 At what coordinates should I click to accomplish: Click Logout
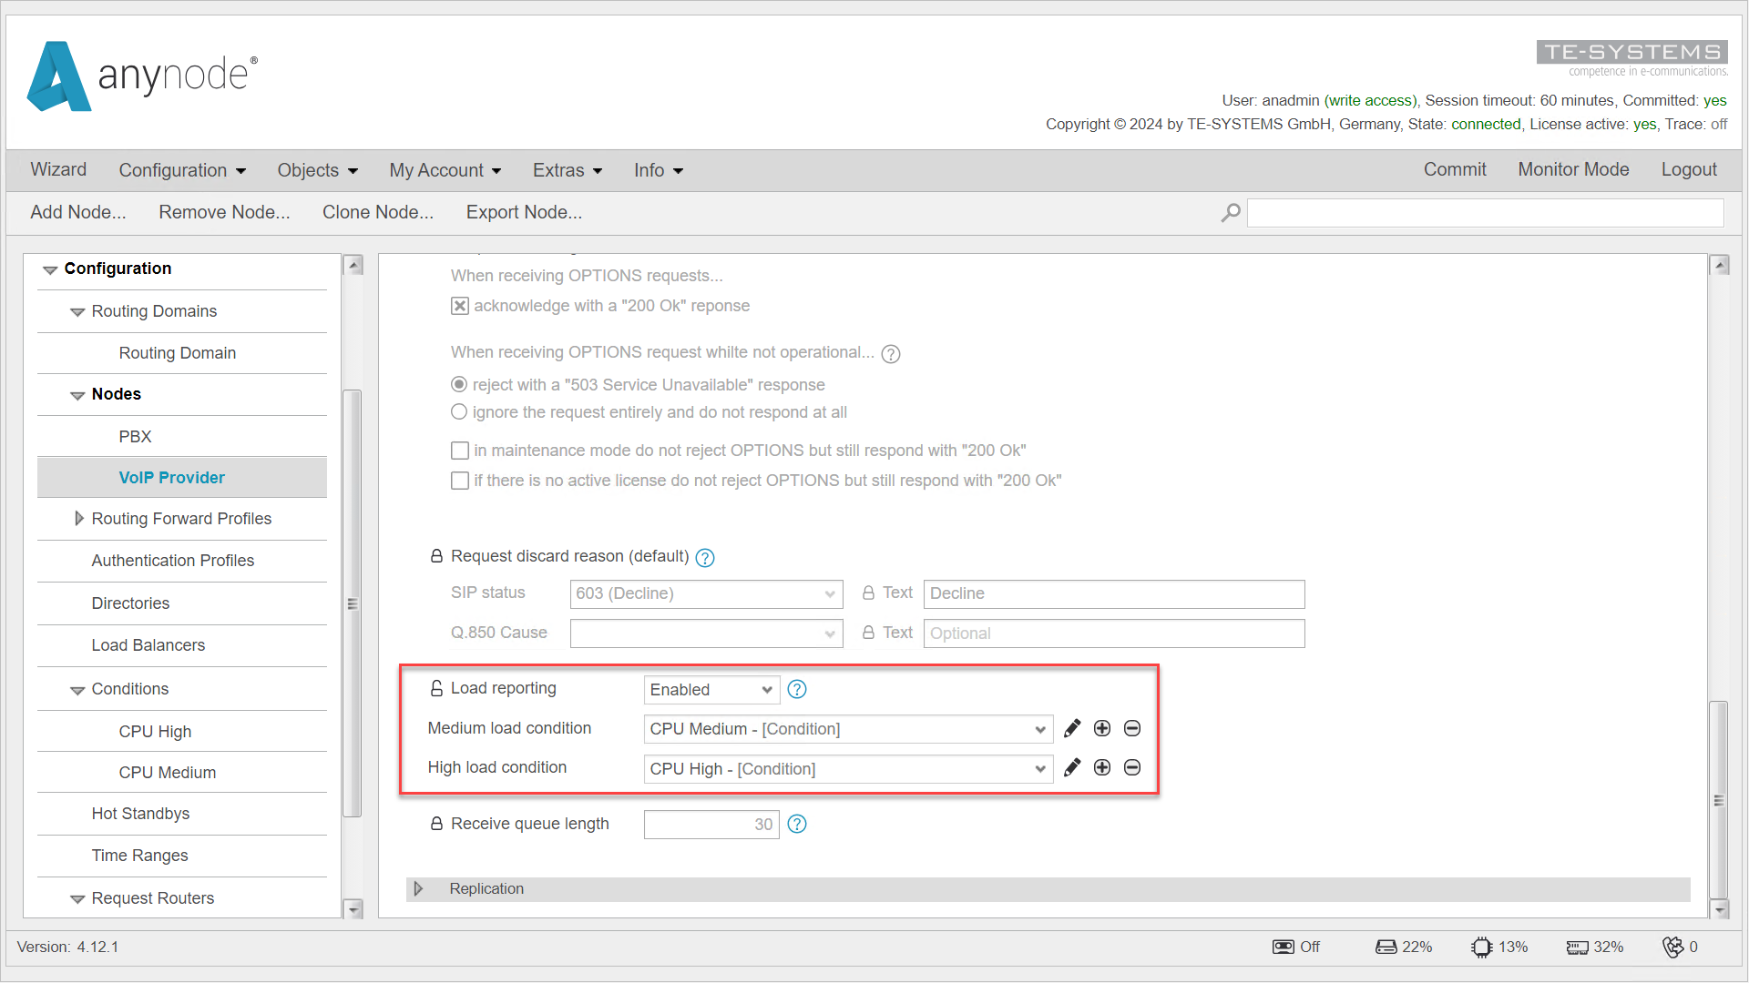coord(1689,169)
